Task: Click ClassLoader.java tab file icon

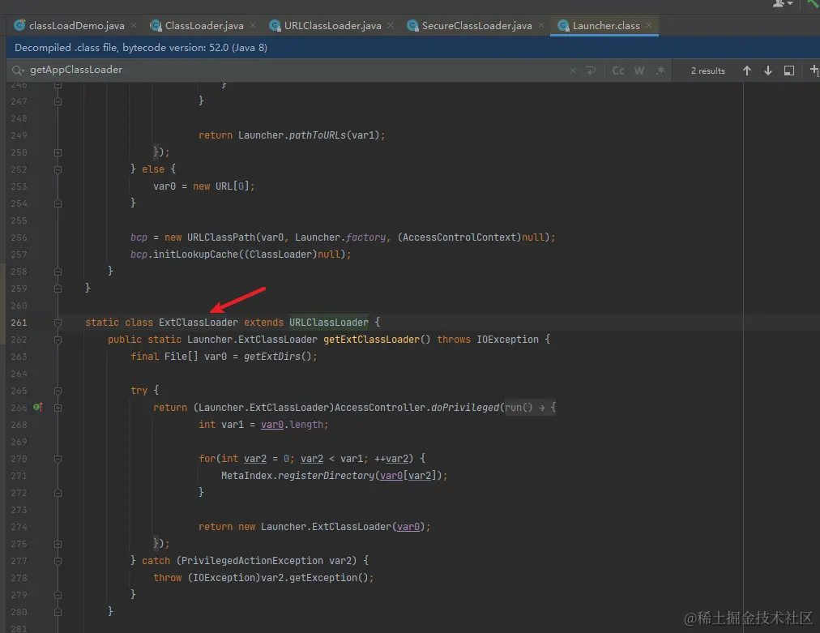Action: click(x=156, y=26)
